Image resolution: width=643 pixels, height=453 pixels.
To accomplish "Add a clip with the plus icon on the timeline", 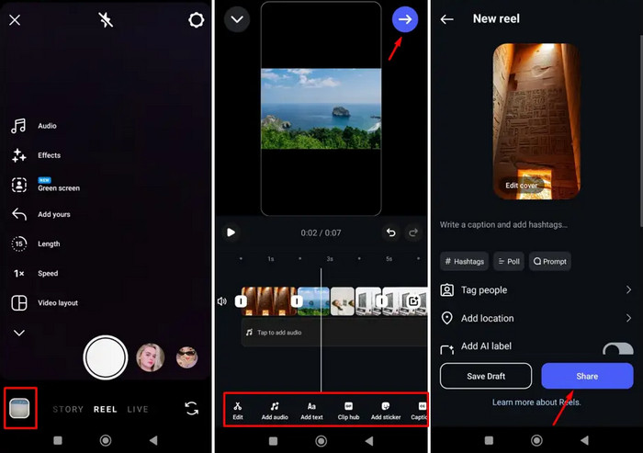I will click(413, 301).
